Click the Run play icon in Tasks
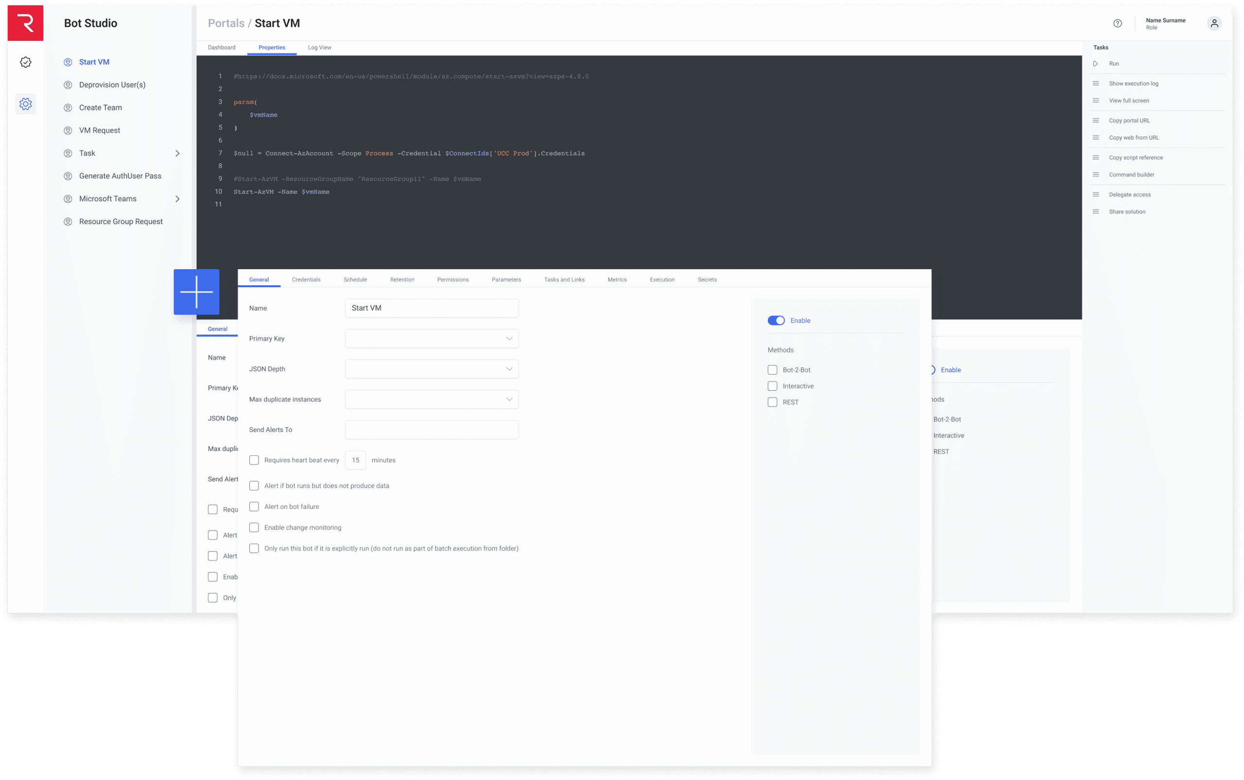 point(1095,64)
